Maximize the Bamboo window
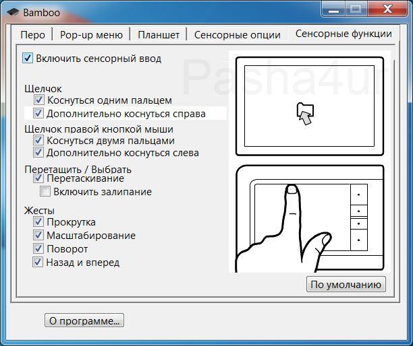Screen dimensions: 413x346 [356, 9]
